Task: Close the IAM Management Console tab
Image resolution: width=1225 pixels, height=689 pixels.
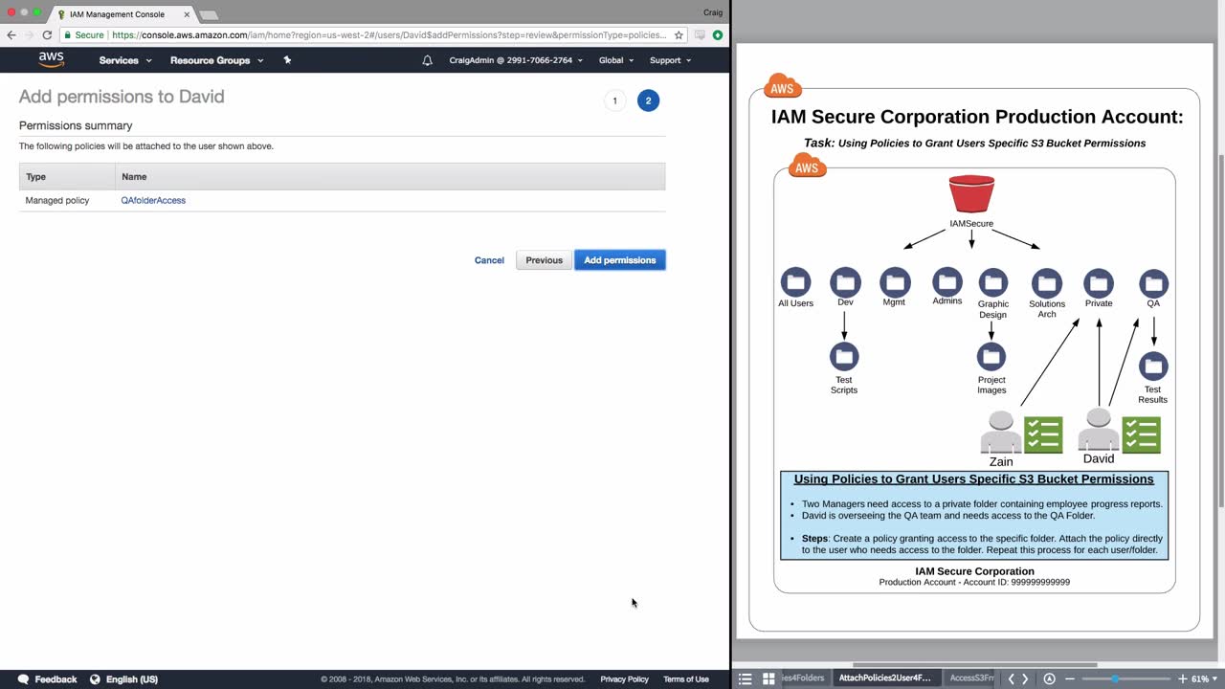Action: pyautogui.click(x=187, y=14)
